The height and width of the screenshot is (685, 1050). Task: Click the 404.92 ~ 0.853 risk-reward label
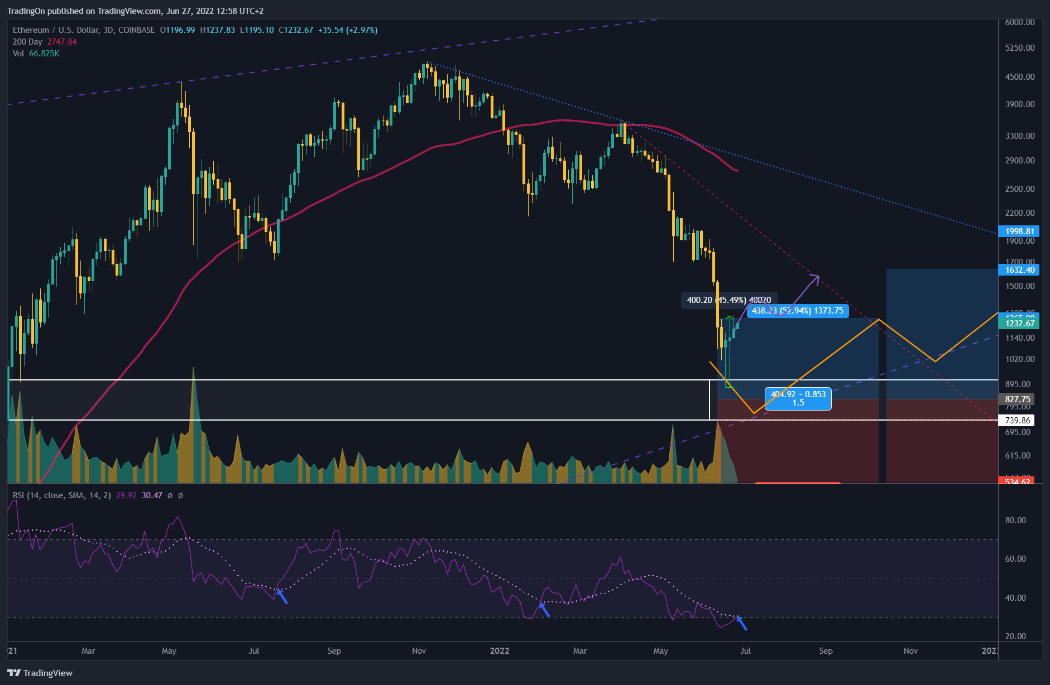coord(798,398)
